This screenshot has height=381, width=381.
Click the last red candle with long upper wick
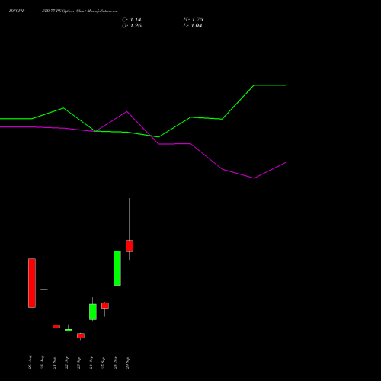130,246
